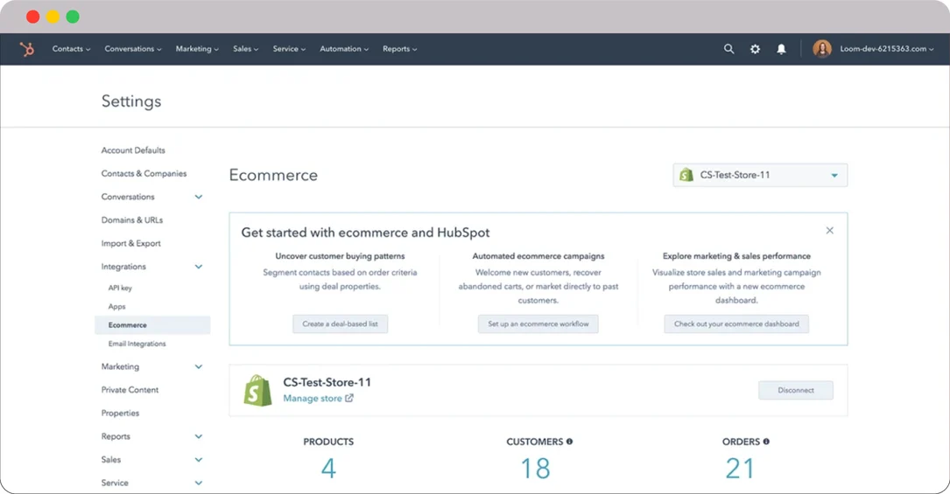This screenshot has width=950, height=494.
Task: Open the Automation menu
Action: click(343, 49)
